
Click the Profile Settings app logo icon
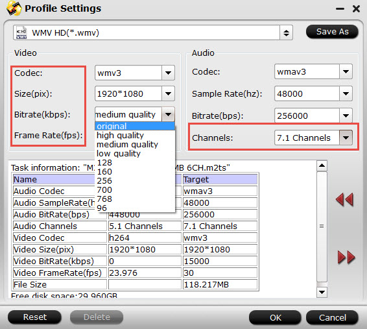(x=14, y=8)
